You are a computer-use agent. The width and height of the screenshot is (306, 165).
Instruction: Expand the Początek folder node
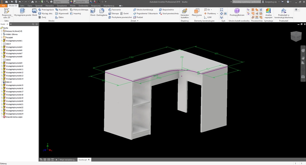click(x=2, y=37)
